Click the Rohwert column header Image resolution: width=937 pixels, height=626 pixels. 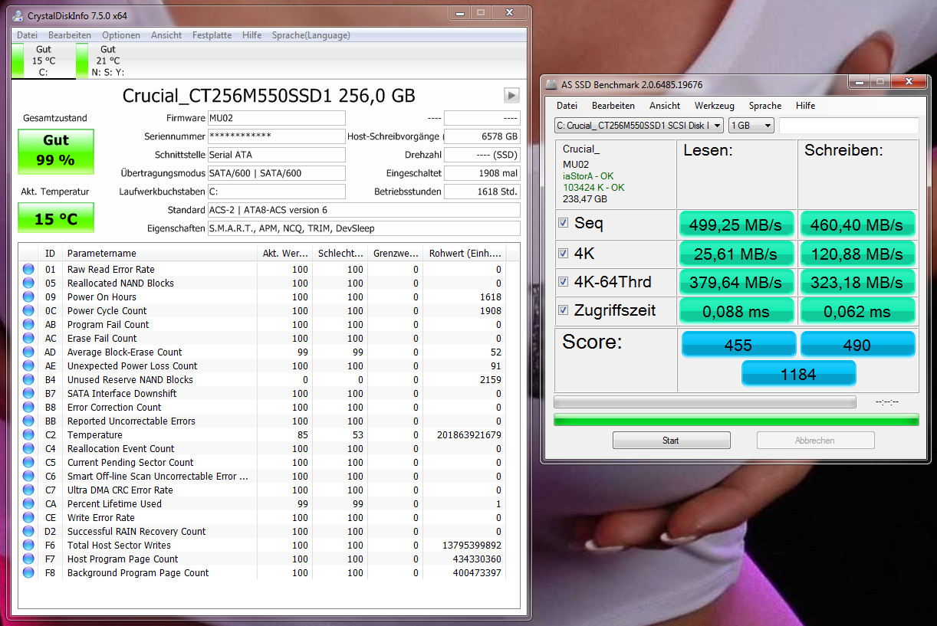click(465, 253)
